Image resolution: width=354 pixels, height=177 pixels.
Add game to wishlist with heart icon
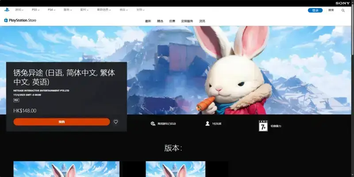116,122
